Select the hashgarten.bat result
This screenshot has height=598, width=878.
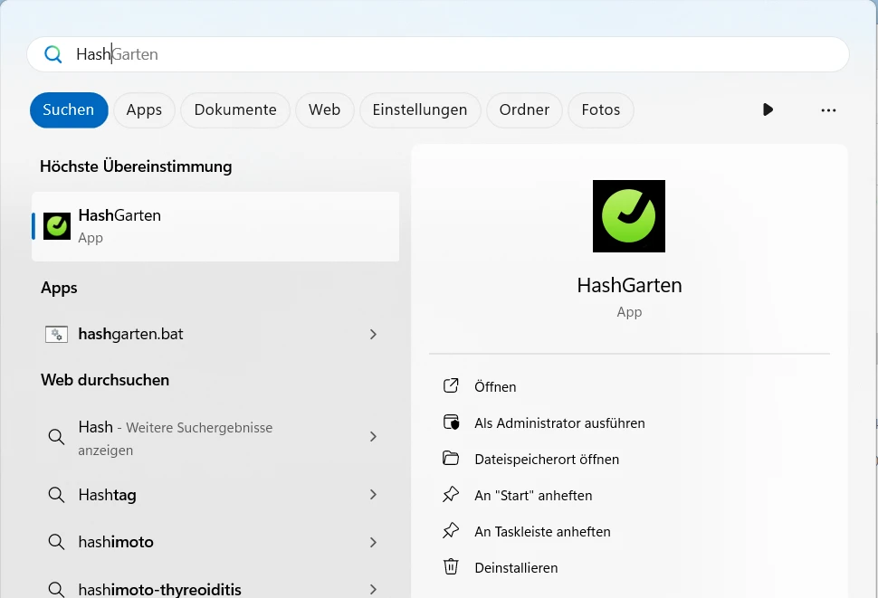click(x=215, y=334)
